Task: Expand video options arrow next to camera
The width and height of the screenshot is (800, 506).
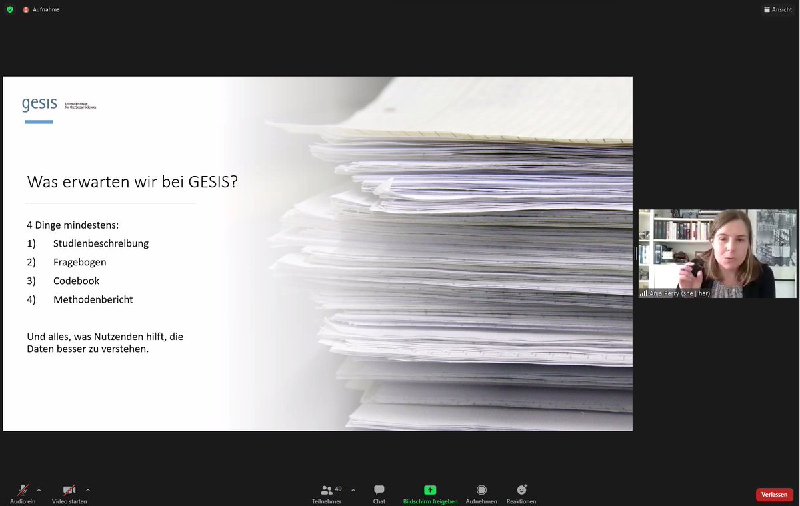Action: (x=88, y=489)
